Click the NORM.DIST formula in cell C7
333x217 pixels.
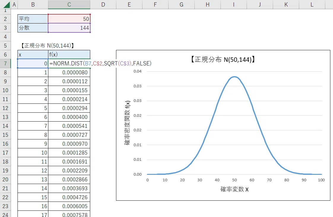pyautogui.click(x=100, y=63)
